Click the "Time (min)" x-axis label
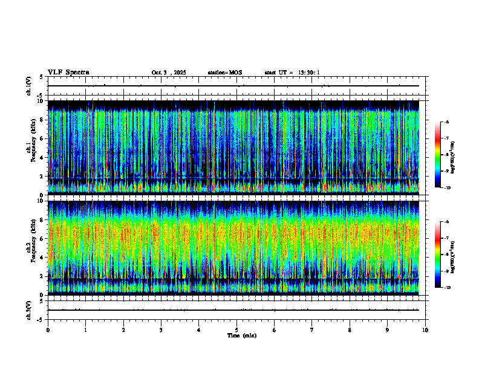This screenshot has height=370, width=479. pos(242,336)
